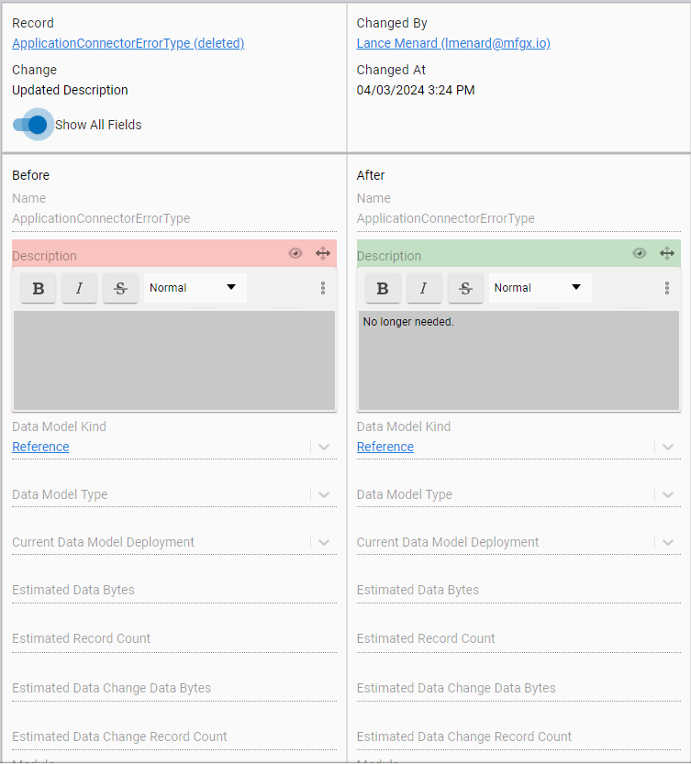
Task: Open more options menu in After editor toolbar
Action: coord(667,288)
